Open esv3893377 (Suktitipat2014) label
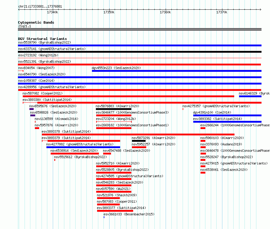Screen dimensions: 270x229 (x=121, y=208)
